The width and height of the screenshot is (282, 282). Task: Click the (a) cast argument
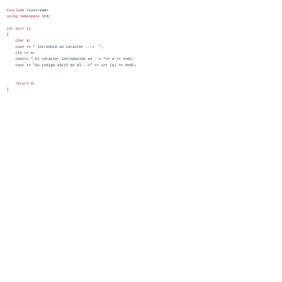(x=113, y=65)
